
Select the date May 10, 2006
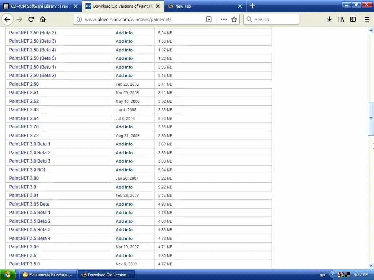[127, 101]
